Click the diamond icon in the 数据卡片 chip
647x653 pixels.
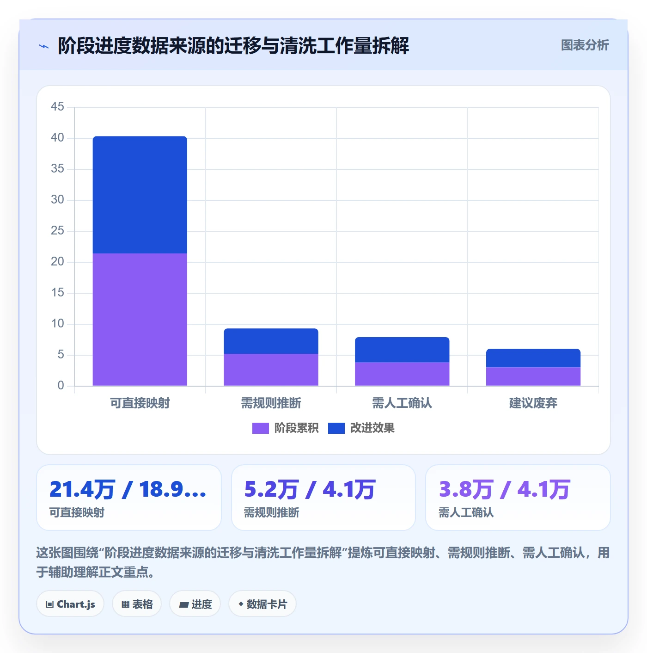point(241,604)
